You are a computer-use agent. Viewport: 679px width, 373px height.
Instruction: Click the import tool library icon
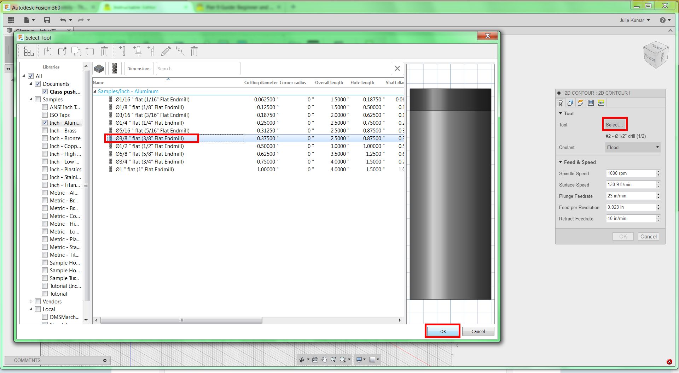pos(48,52)
